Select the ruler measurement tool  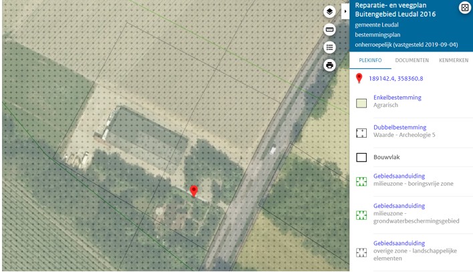(329, 29)
